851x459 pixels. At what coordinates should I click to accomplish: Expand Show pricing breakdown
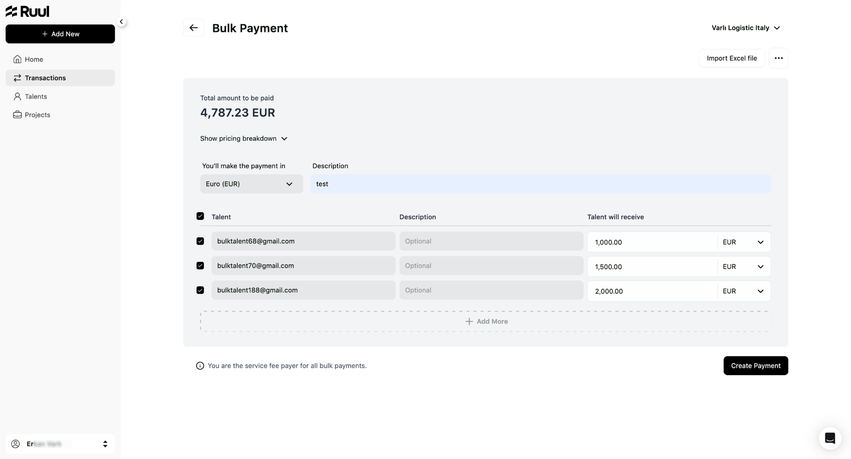(x=243, y=138)
